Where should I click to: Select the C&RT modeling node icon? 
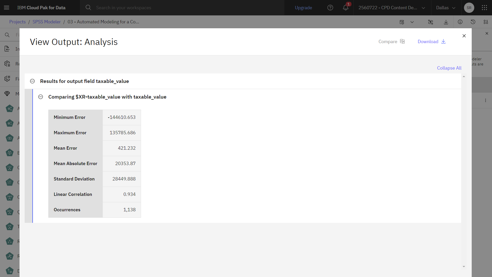click(x=10, y=183)
